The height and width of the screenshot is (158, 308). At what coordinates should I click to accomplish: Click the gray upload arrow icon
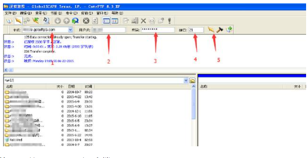pyautogui.click(x=66, y=21)
